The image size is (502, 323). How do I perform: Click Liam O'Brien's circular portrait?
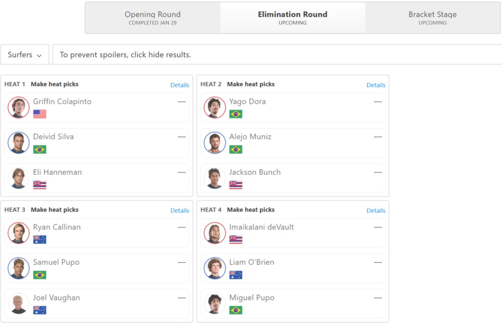(x=215, y=268)
